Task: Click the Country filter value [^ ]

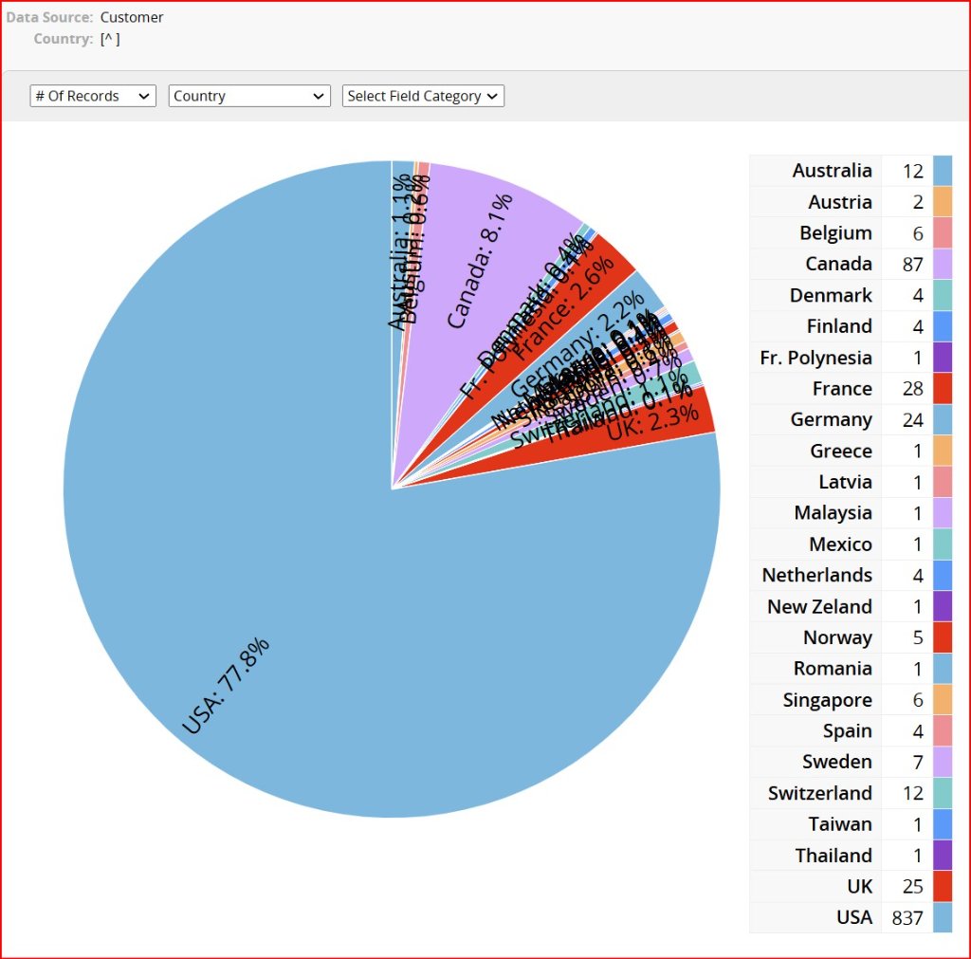Action: (x=110, y=39)
